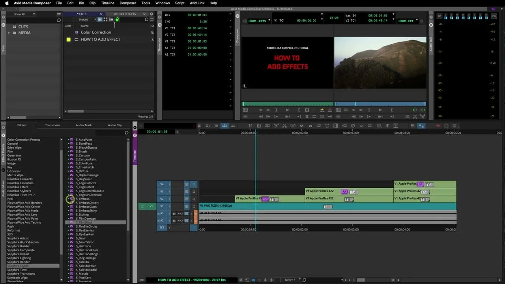
Task: Open the Composer menu in menu bar
Action: tap(128, 3)
